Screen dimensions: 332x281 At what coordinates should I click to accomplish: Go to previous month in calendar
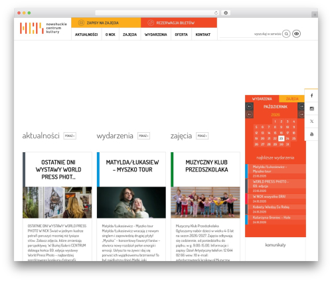[x=250, y=106]
